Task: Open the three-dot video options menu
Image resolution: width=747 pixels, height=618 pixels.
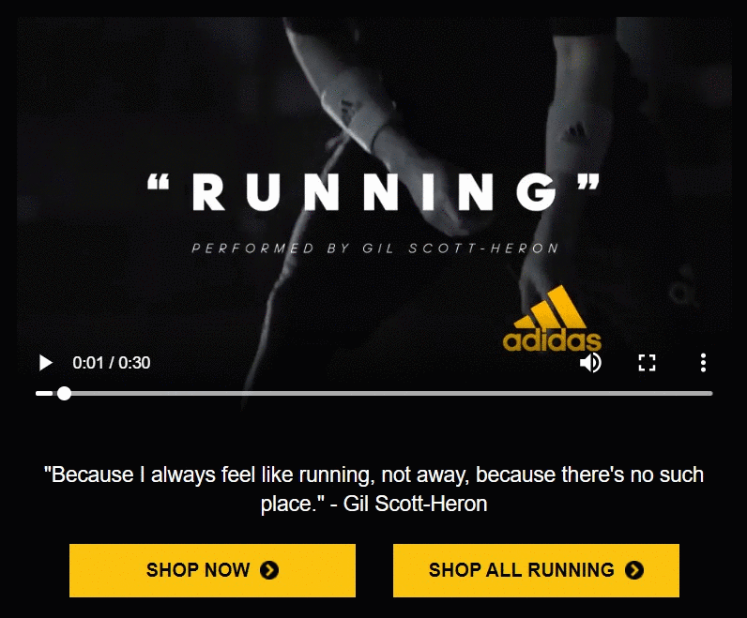Action: point(703,363)
